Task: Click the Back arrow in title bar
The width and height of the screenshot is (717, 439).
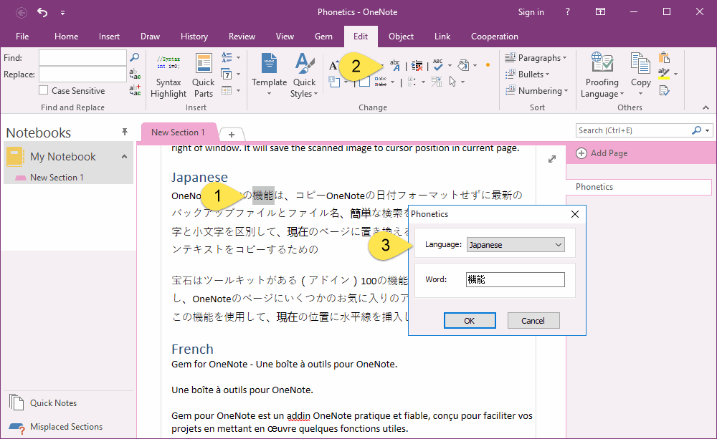Action: [x=21, y=12]
